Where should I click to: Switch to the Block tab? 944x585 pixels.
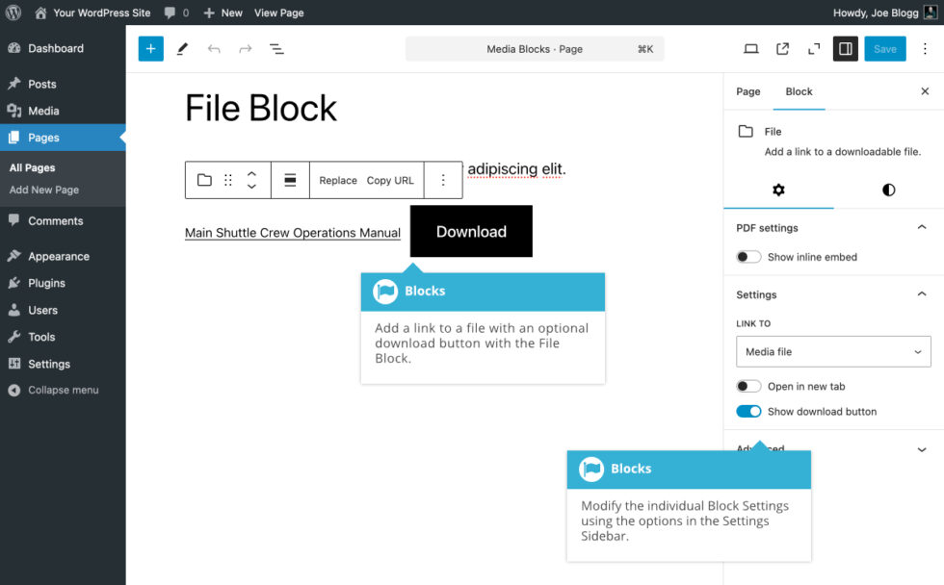click(799, 91)
